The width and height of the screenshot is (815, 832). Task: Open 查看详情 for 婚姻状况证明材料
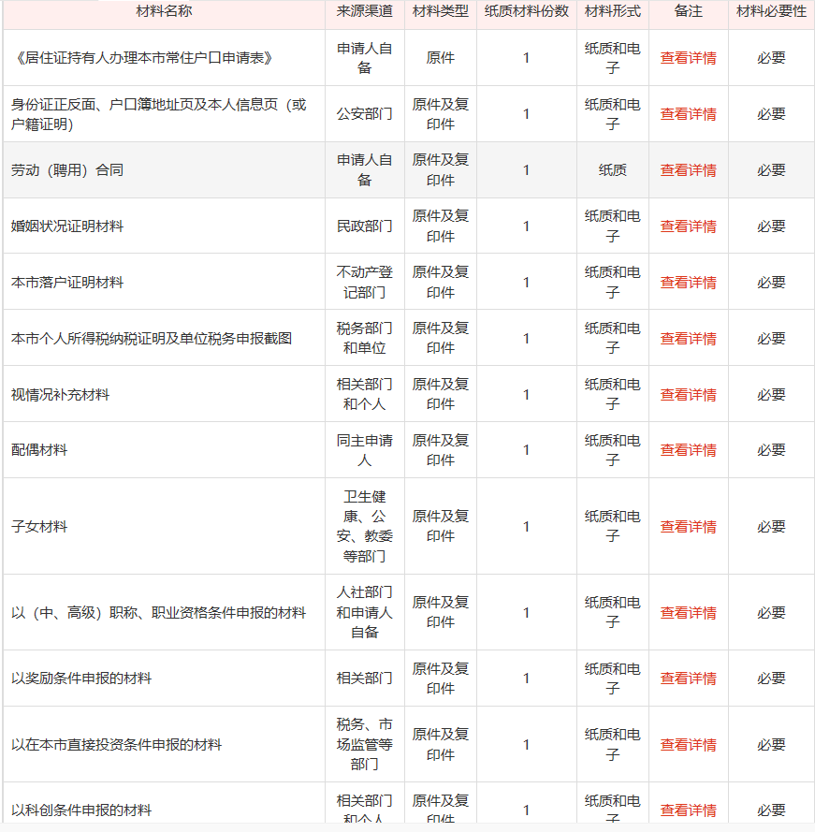(688, 226)
